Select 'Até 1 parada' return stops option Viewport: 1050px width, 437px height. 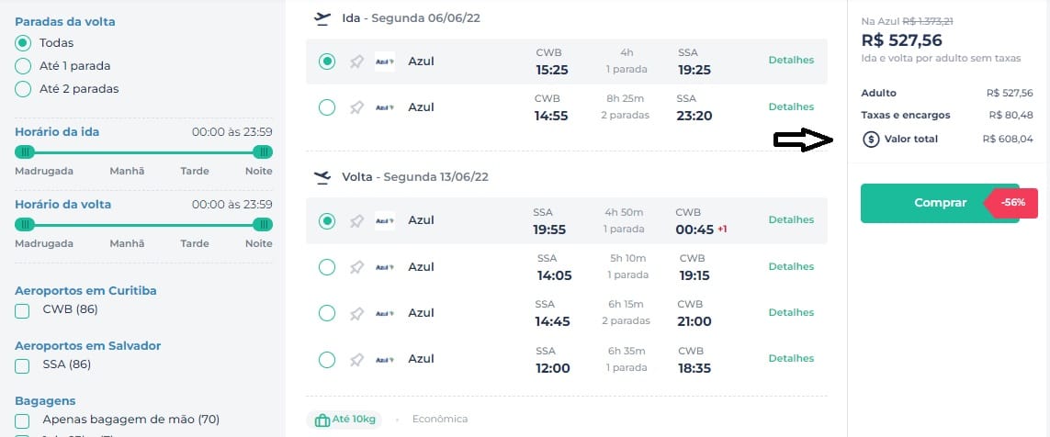pyautogui.click(x=23, y=66)
